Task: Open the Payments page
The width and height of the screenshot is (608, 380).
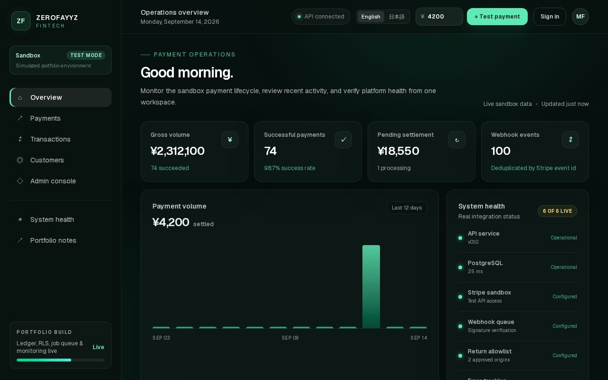Action: click(60, 118)
